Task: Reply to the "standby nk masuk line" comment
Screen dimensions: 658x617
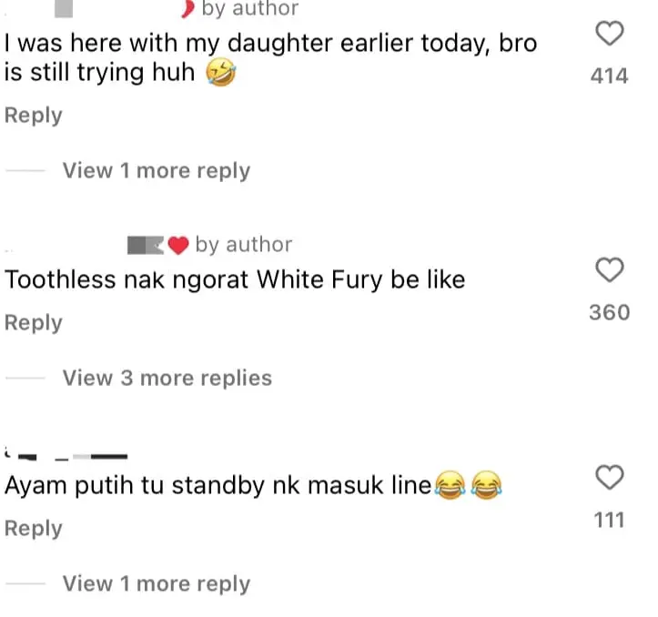Action: [x=34, y=529]
